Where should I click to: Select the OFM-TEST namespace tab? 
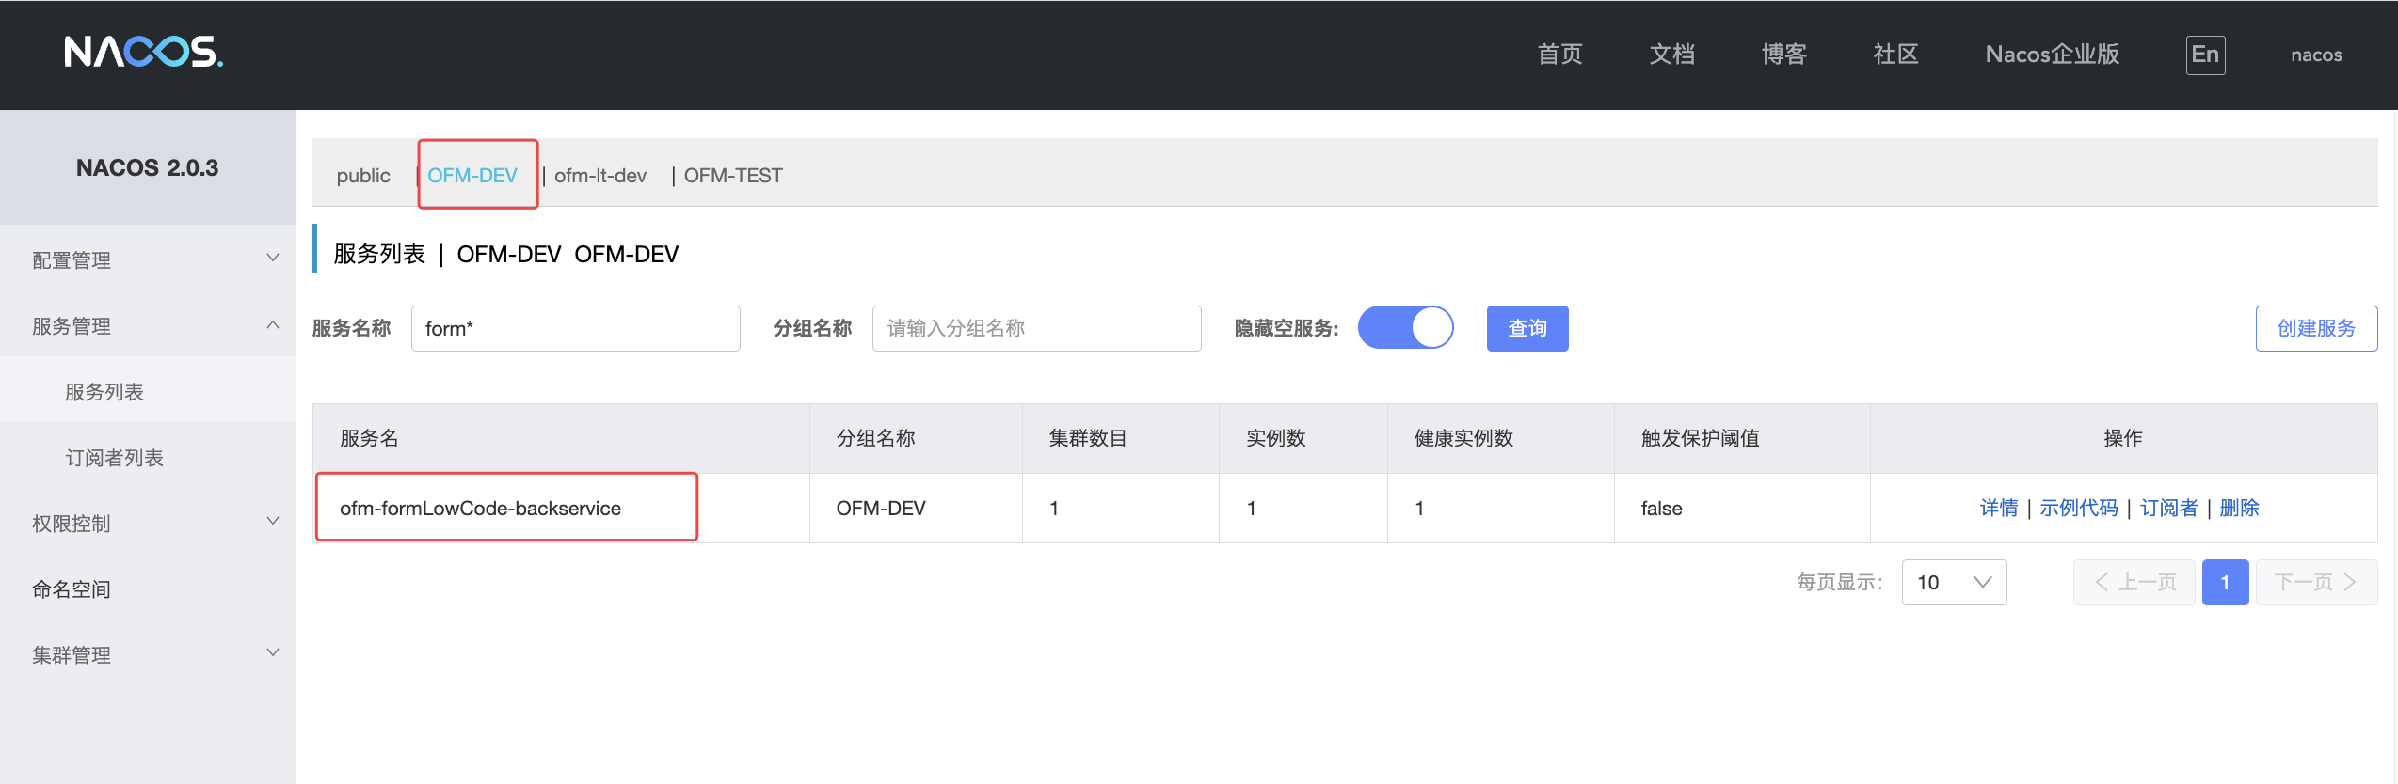[733, 176]
